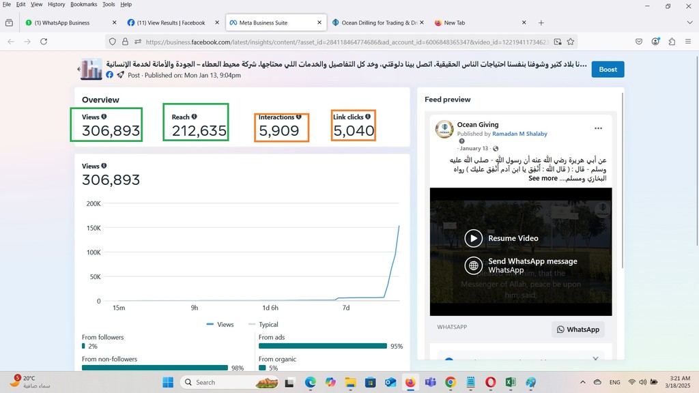The image size is (699, 393).
Task: Click the info icon next to Interactions
Action: tap(299, 117)
